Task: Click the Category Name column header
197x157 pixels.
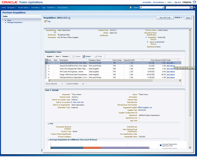Action: (101, 60)
